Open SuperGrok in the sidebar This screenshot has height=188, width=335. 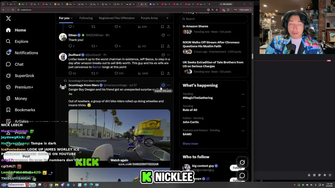point(20,76)
